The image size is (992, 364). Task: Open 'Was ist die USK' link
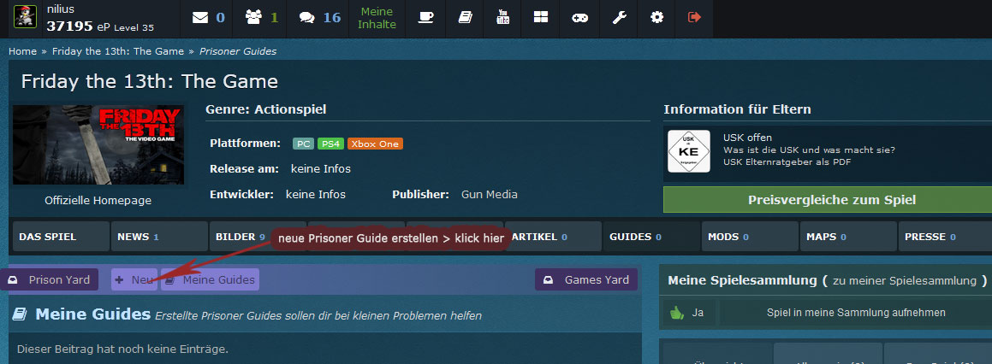tap(809, 150)
